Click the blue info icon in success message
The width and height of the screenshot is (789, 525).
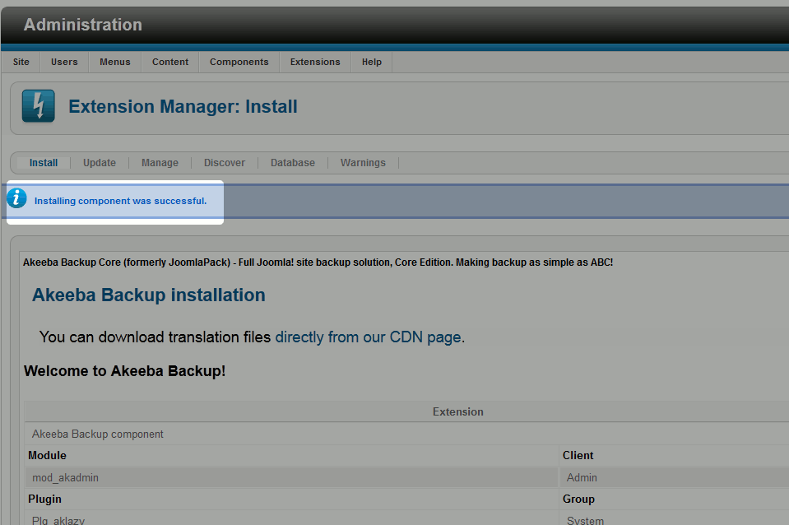pyautogui.click(x=17, y=198)
